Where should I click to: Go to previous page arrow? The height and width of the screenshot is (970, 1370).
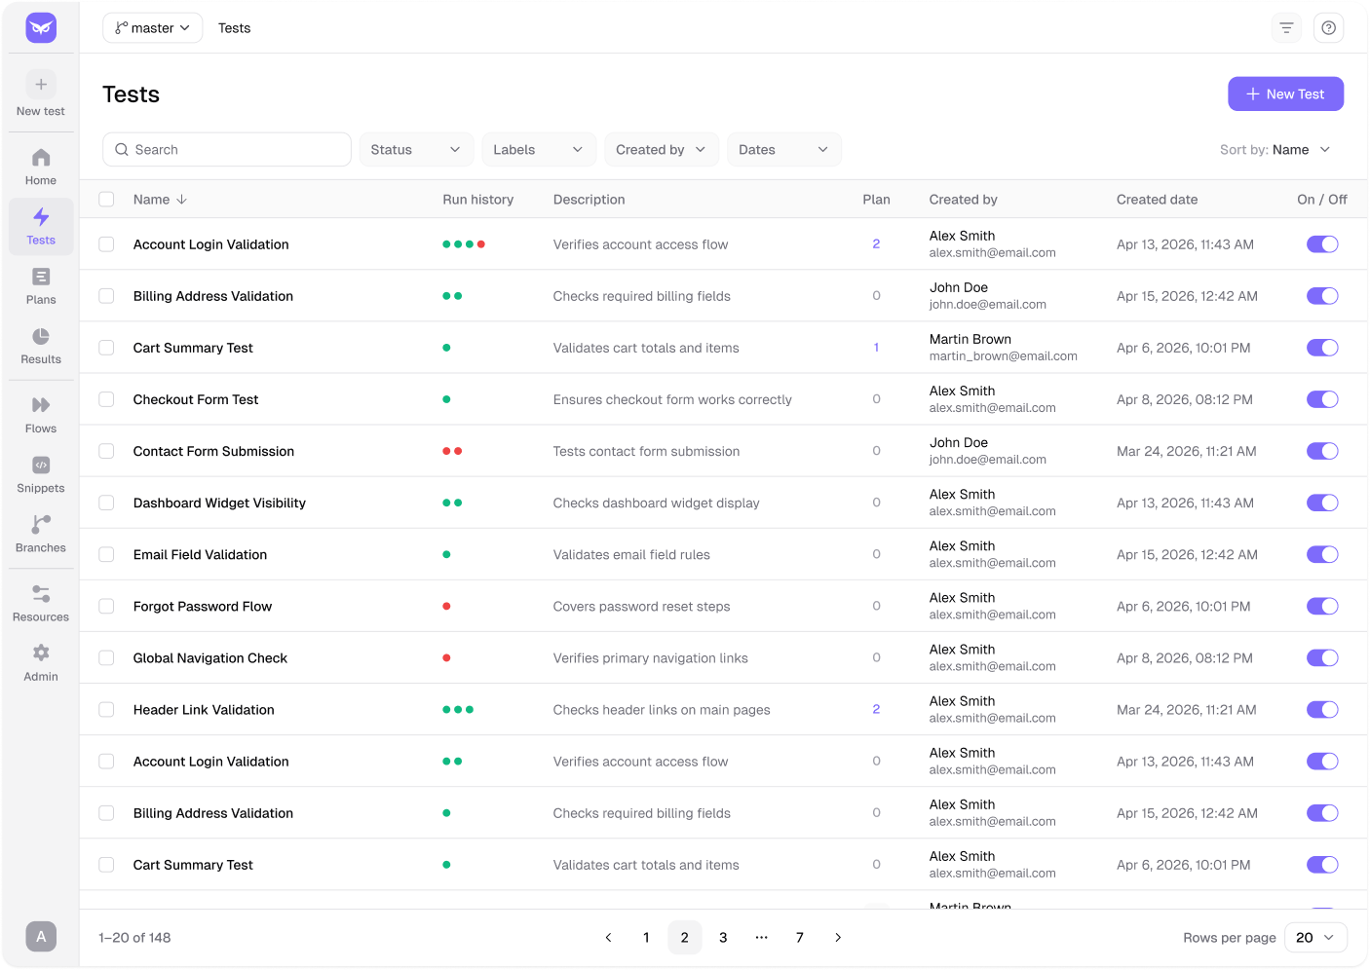(608, 938)
